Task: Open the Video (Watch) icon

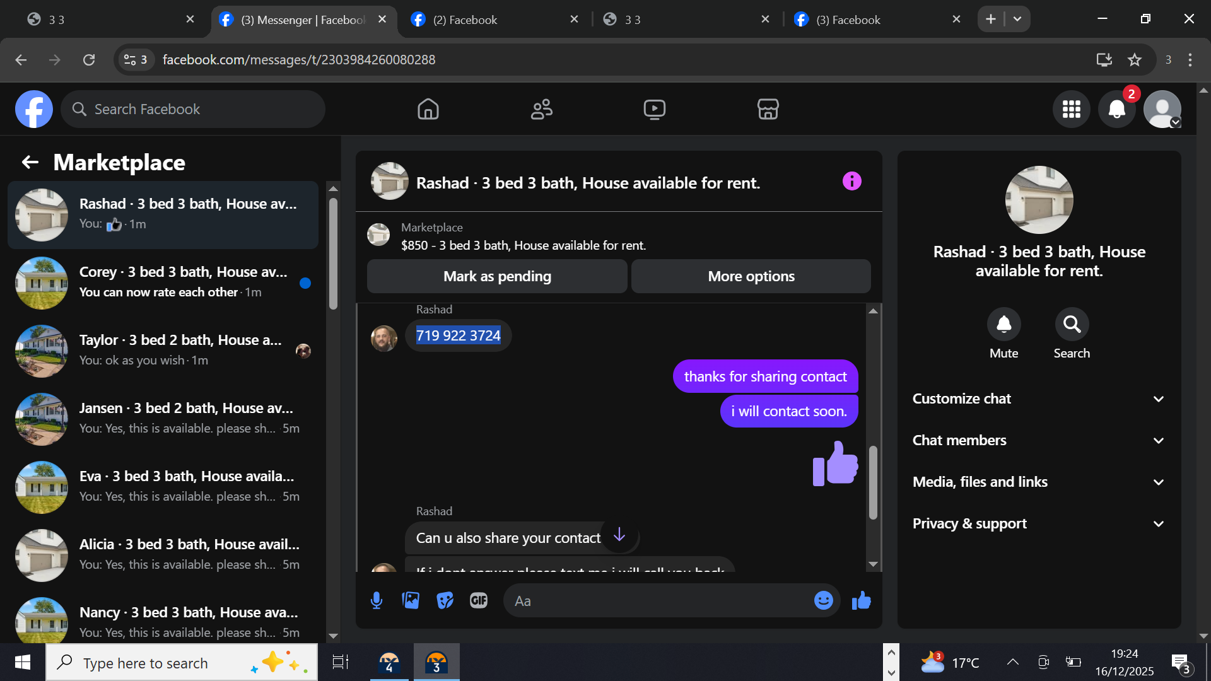Action: pos(655,109)
